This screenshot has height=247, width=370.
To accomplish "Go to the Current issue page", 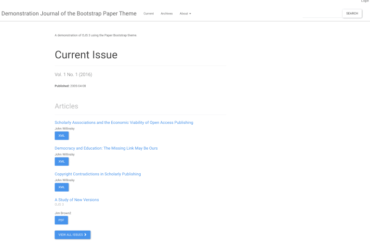I will click(x=148, y=13).
